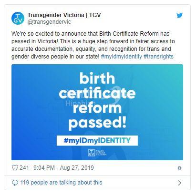Viewport: 196px width, 194px height.
Task: Open the #myidmyidentity hashtag link
Action: click(x=121, y=57)
